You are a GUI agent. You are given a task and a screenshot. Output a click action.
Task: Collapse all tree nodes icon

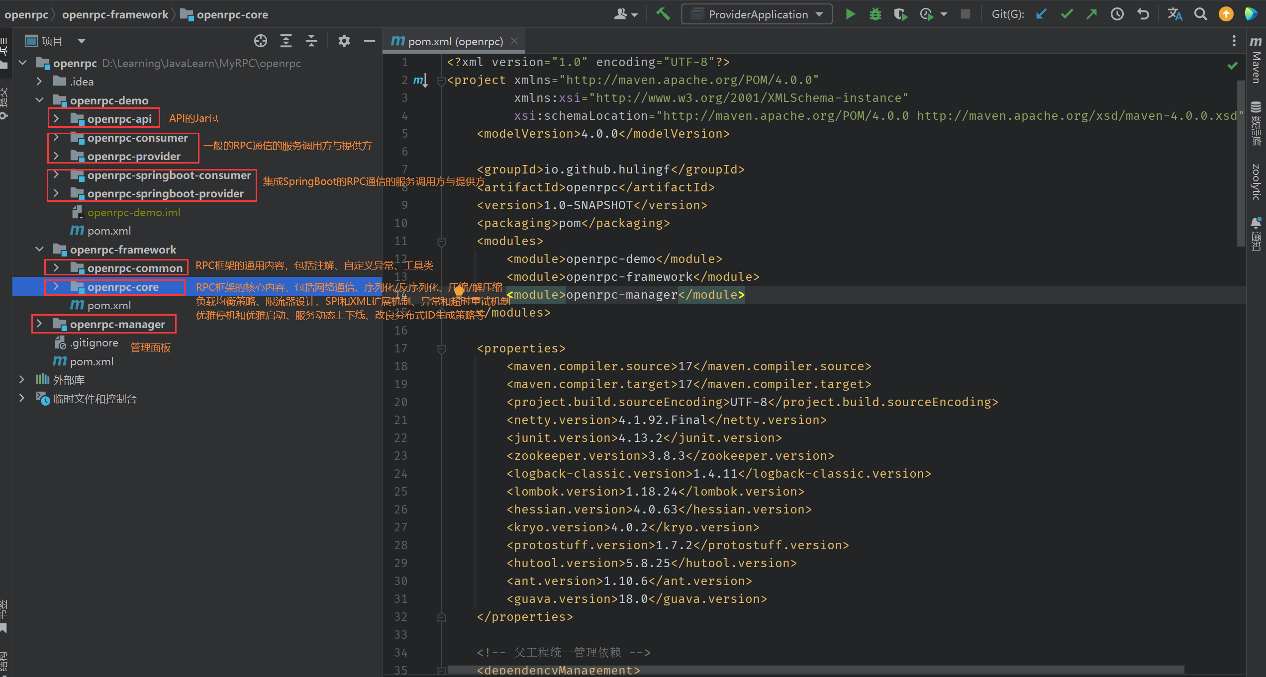[x=311, y=41]
